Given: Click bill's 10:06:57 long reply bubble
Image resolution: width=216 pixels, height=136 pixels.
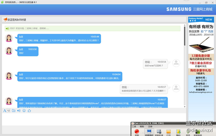Looking at the screenshot, I should (x=93, y=102).
